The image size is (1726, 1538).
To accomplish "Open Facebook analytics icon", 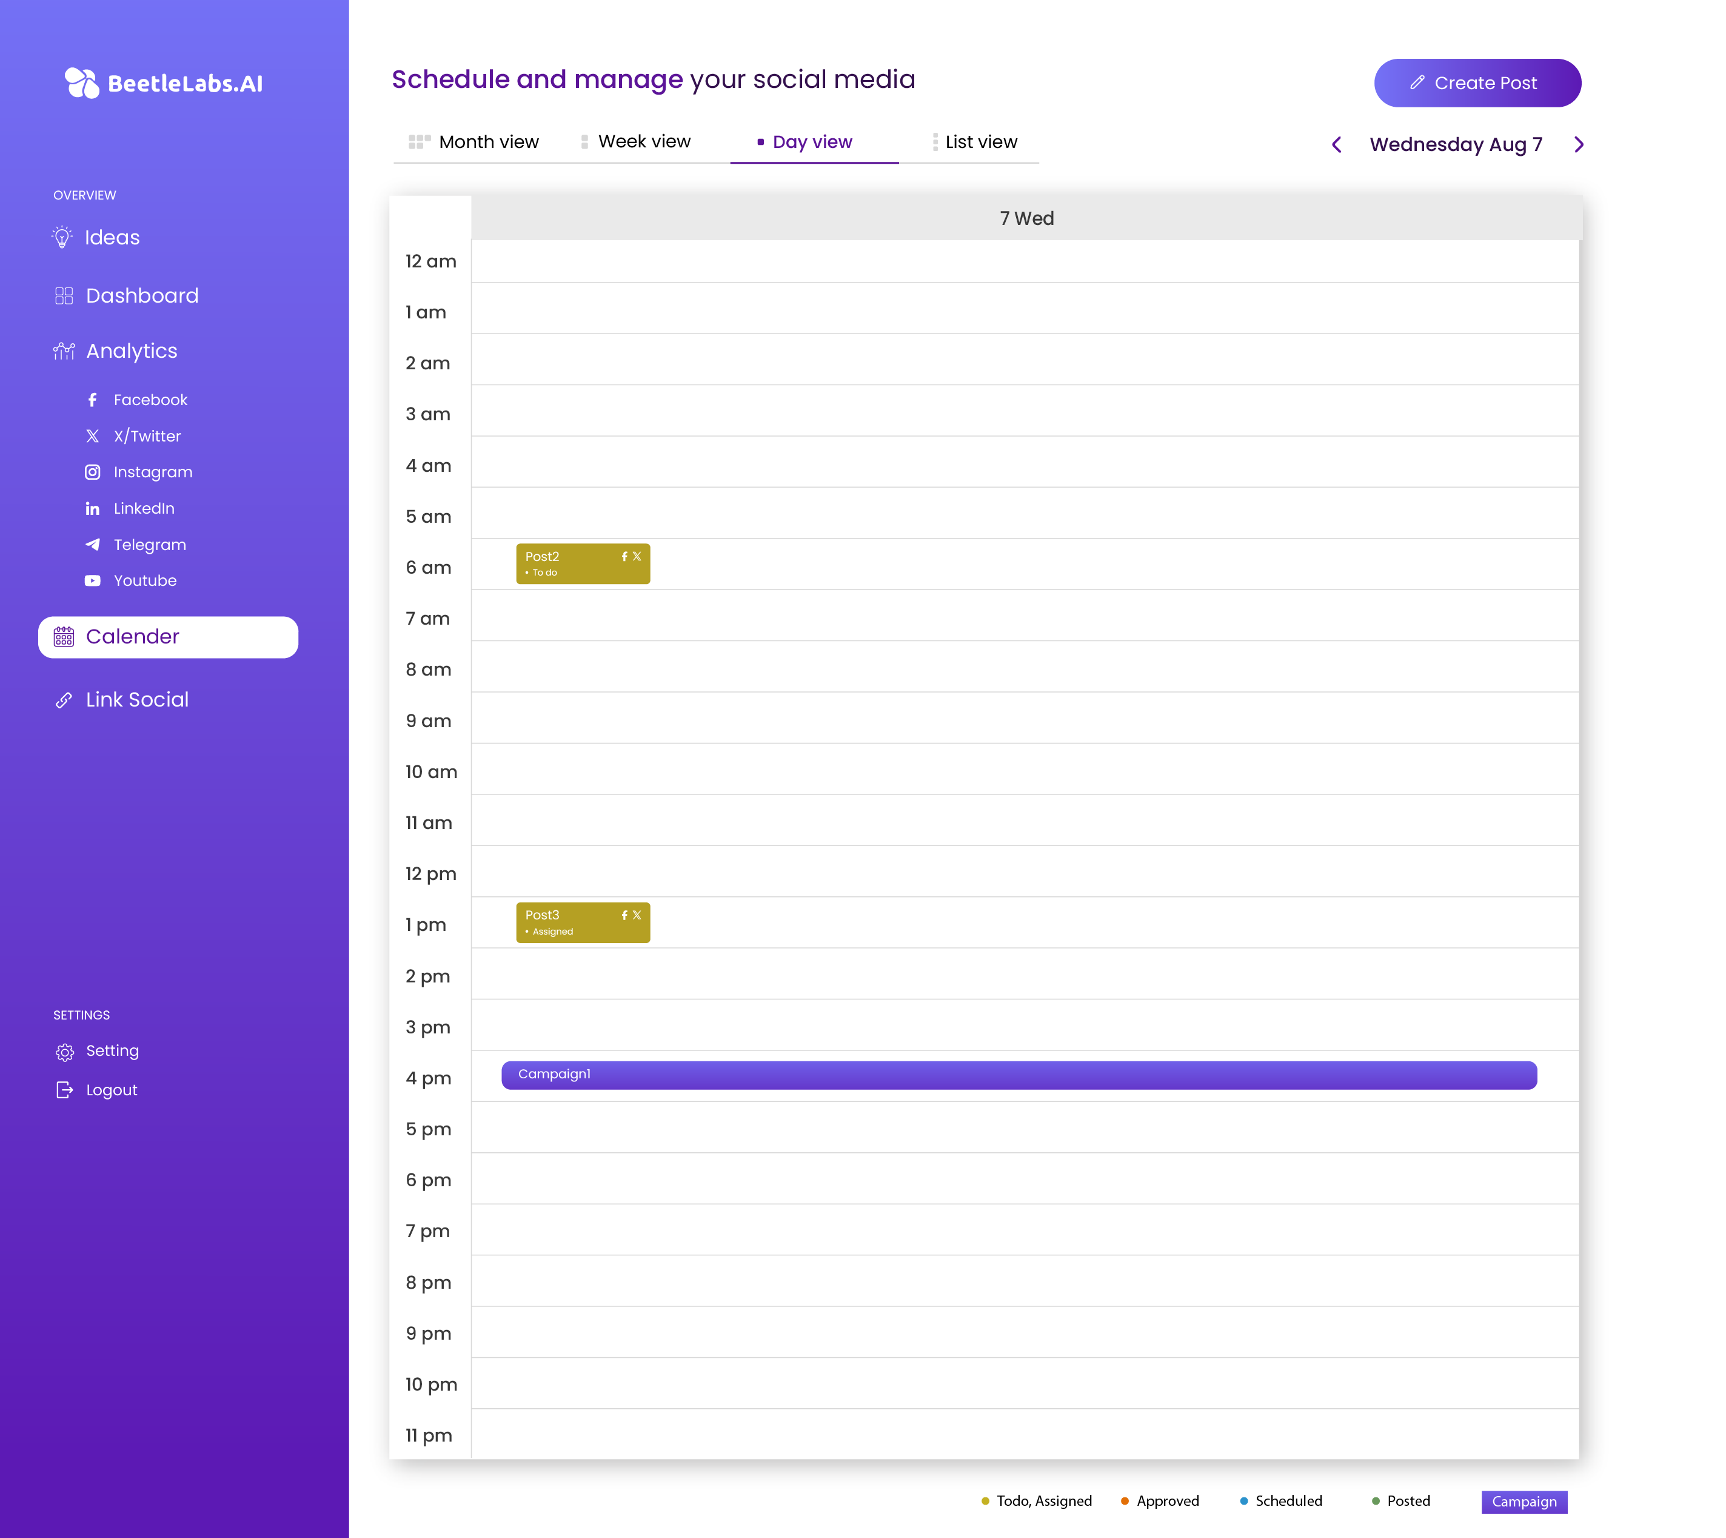I will click(93, 400).
